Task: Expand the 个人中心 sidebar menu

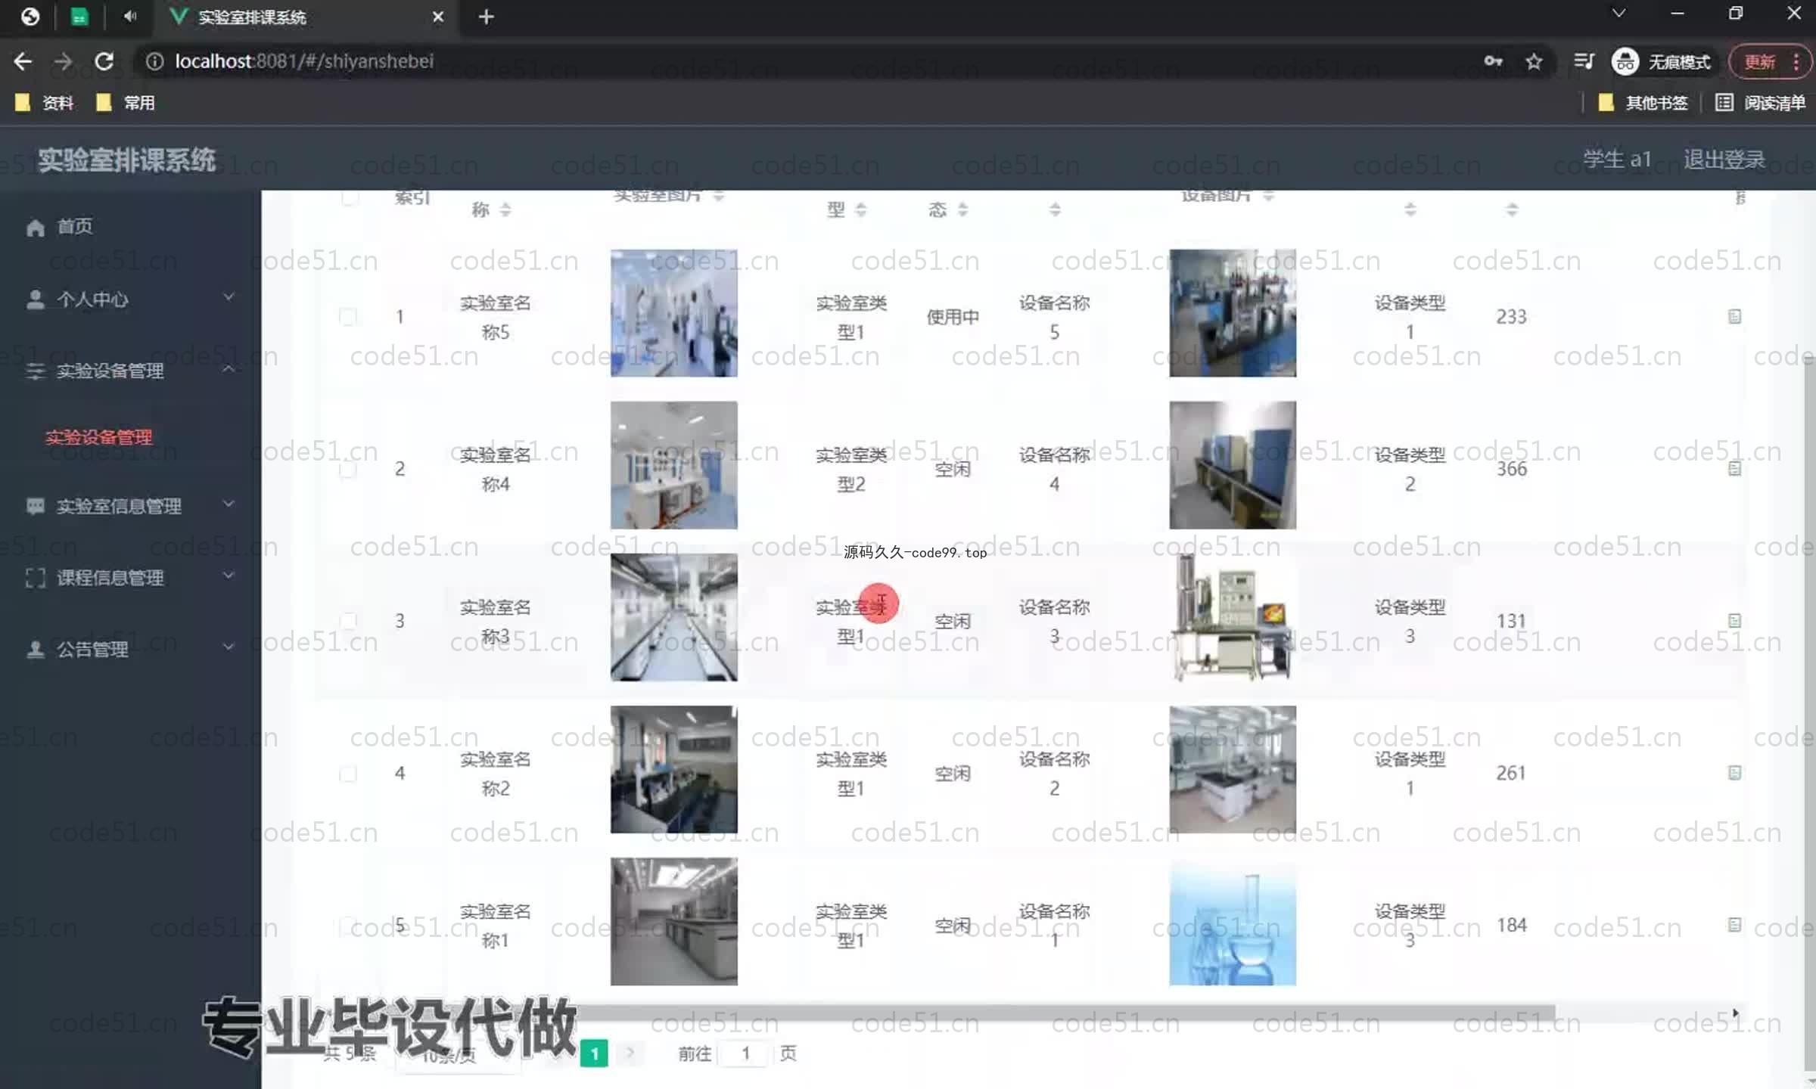Action: (130, 299)
